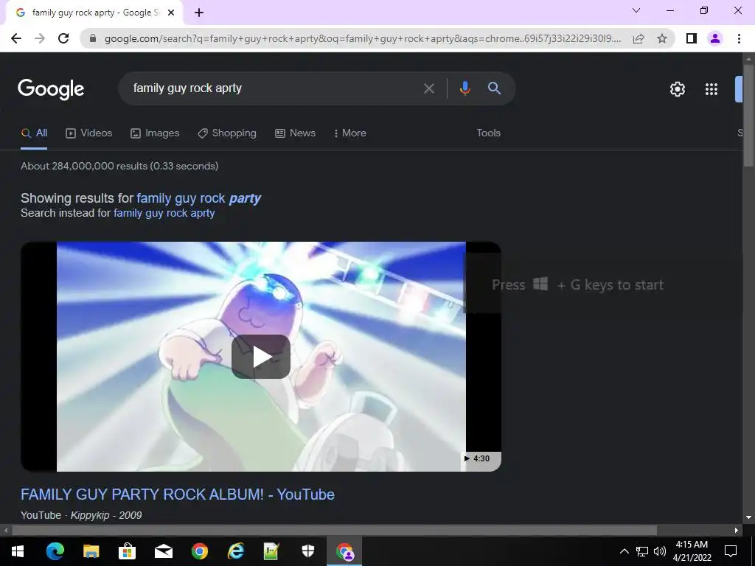Clear the search box text
Screen dimensions: 755x566
(x=428, y=88)
